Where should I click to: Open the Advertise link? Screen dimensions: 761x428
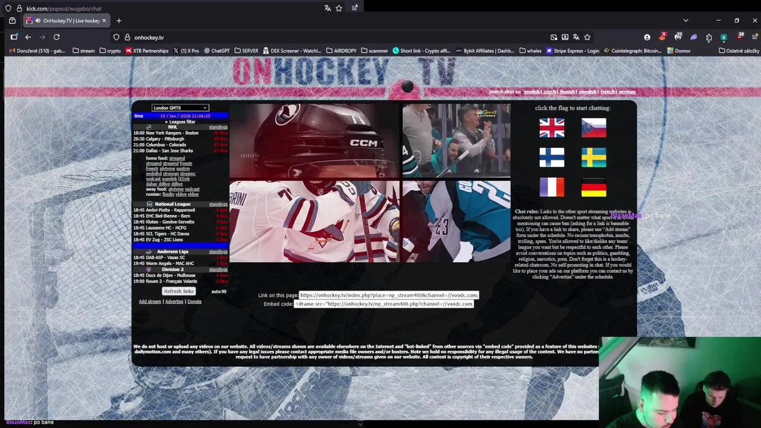coord(174,301)
